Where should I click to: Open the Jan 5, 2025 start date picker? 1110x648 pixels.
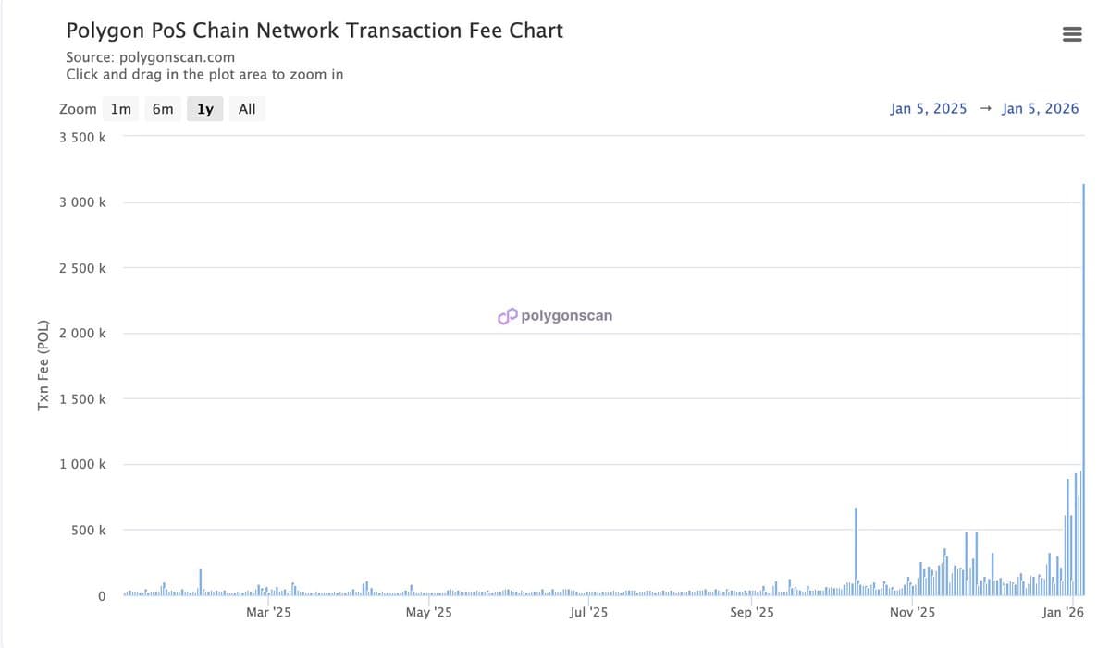coord(928,108)
